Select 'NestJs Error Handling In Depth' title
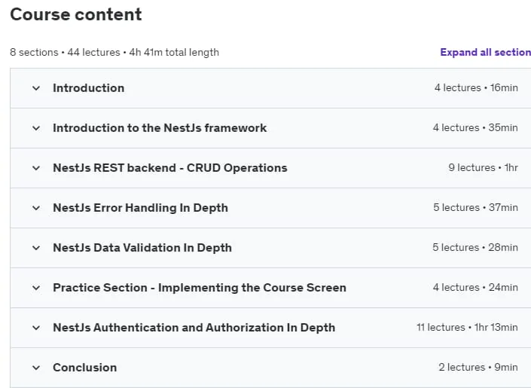531x388 pixels. coord(141,208)
